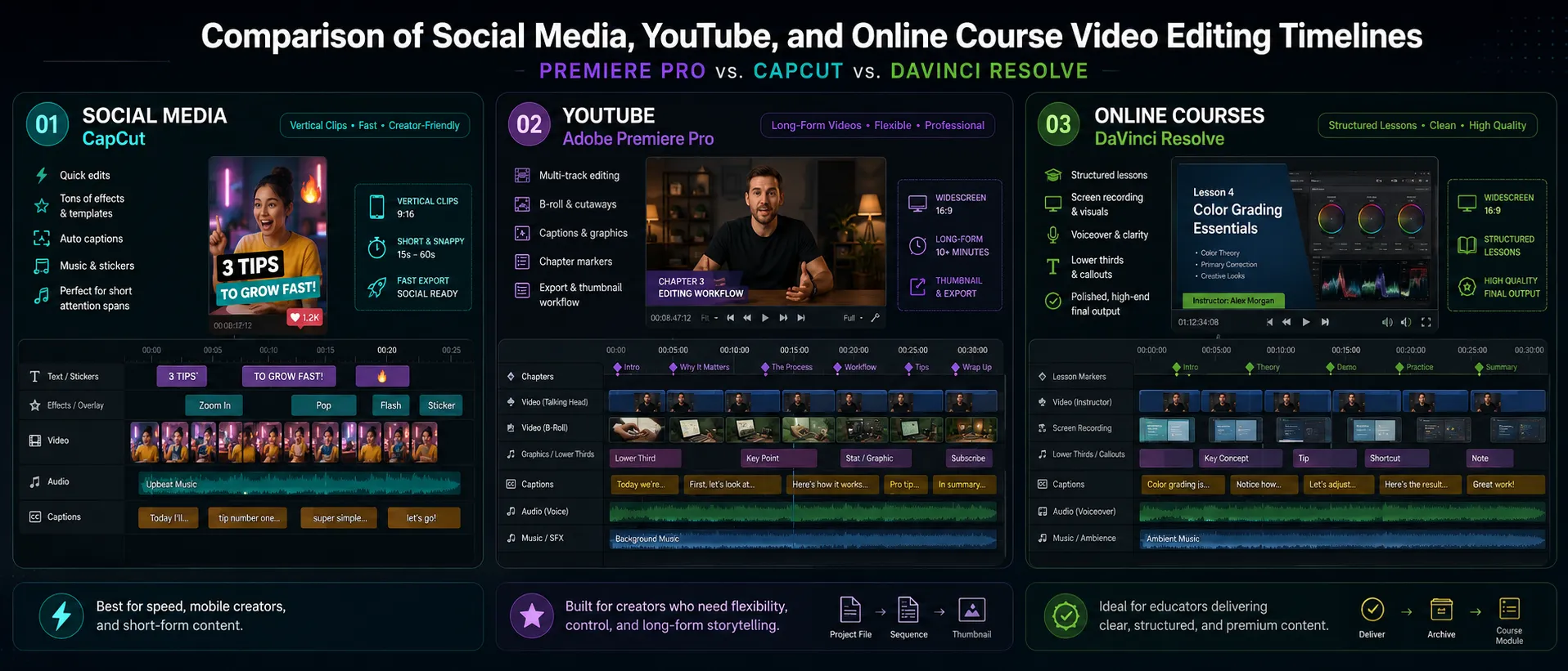Click the Chapters track diamond icon
Screen dimensions: 1568x671
pyautogui.click(x=511, y=377)
